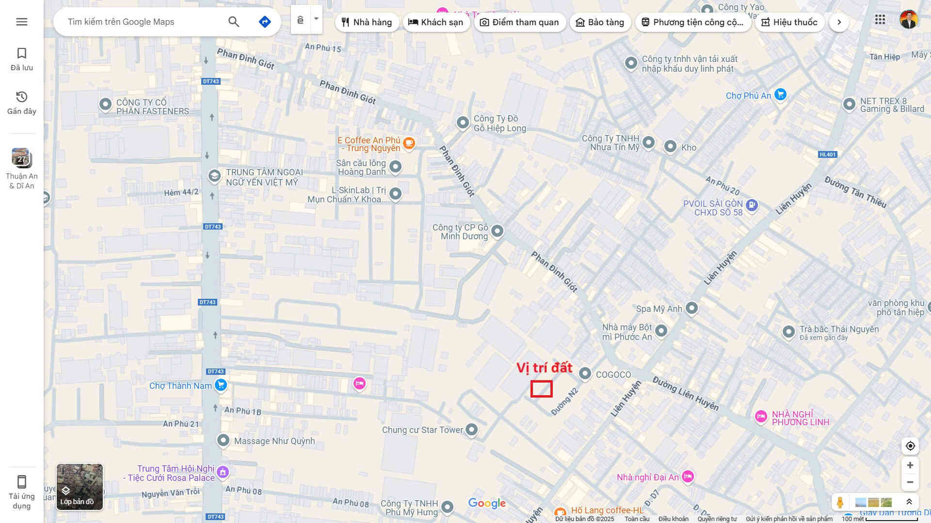Open the Google apps grid

pyautogui.click(x=880, y=20)
